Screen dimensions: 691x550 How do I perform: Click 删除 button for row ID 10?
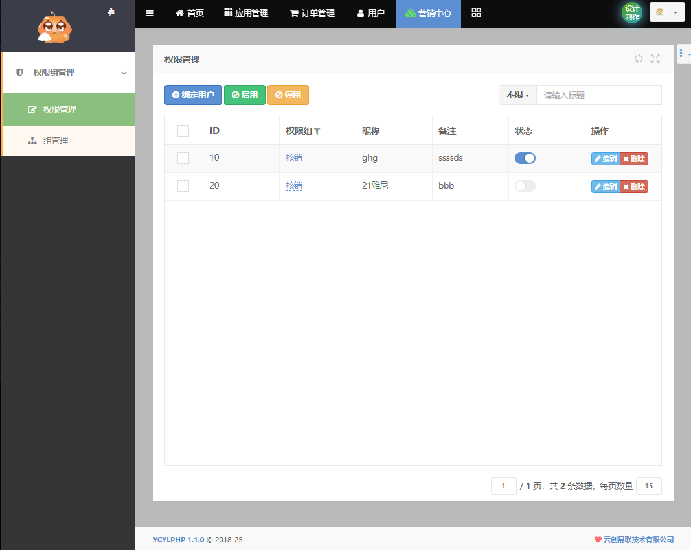tap(634, 159)
